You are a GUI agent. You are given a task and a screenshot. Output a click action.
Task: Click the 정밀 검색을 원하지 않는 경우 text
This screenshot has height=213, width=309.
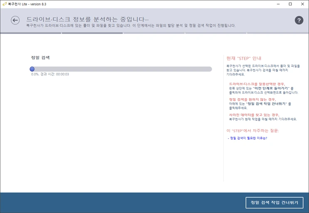click(252, 99)
